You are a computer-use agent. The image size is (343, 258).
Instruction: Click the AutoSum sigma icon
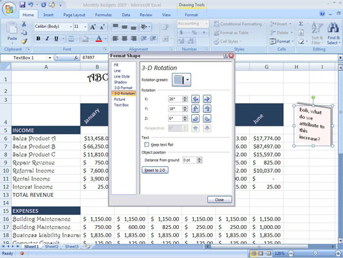click(x=301, y=24)
